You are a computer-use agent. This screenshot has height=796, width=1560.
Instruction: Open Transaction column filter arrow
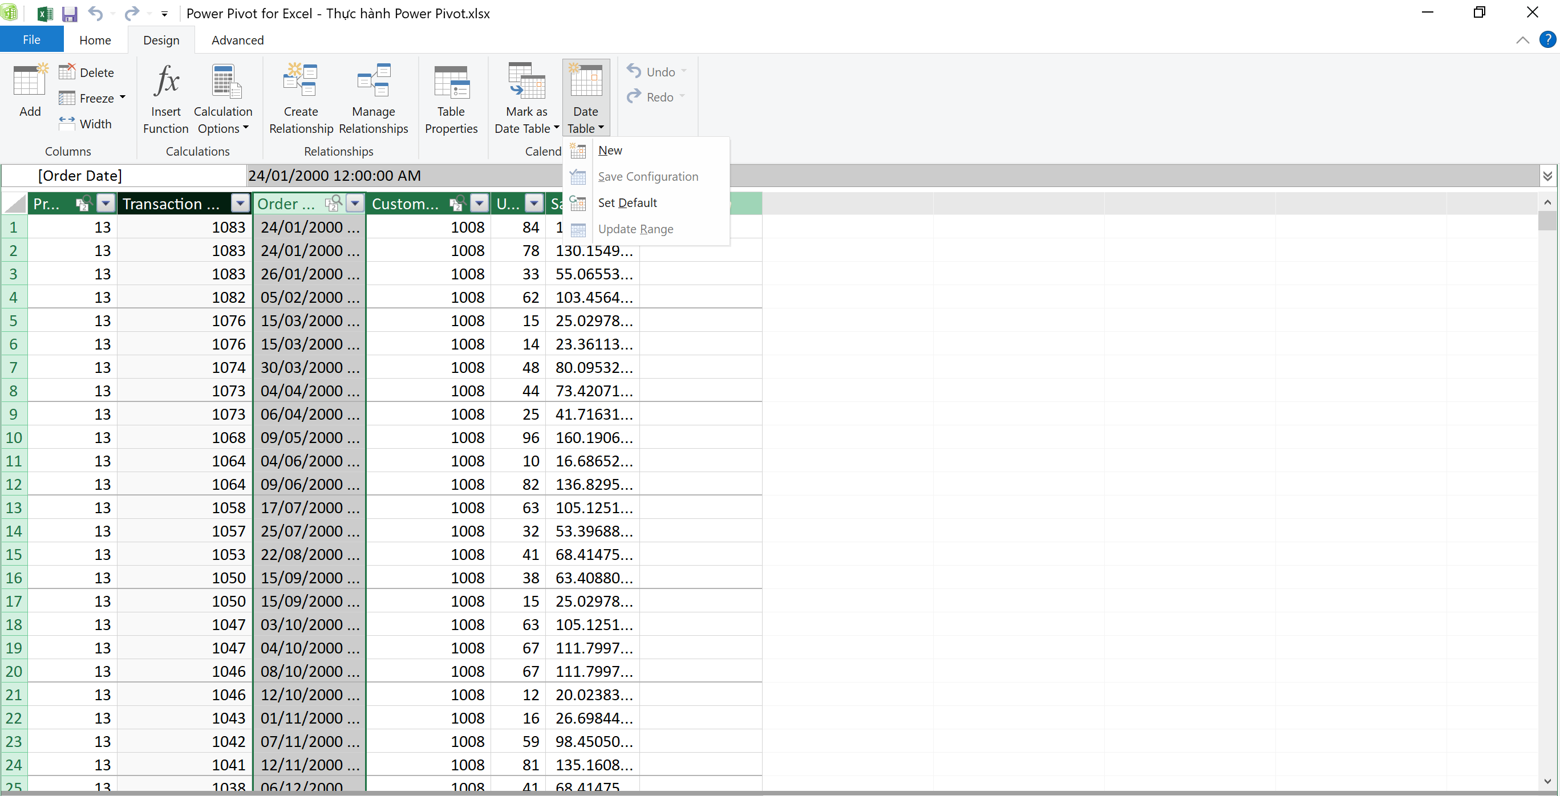pos(241,204)
